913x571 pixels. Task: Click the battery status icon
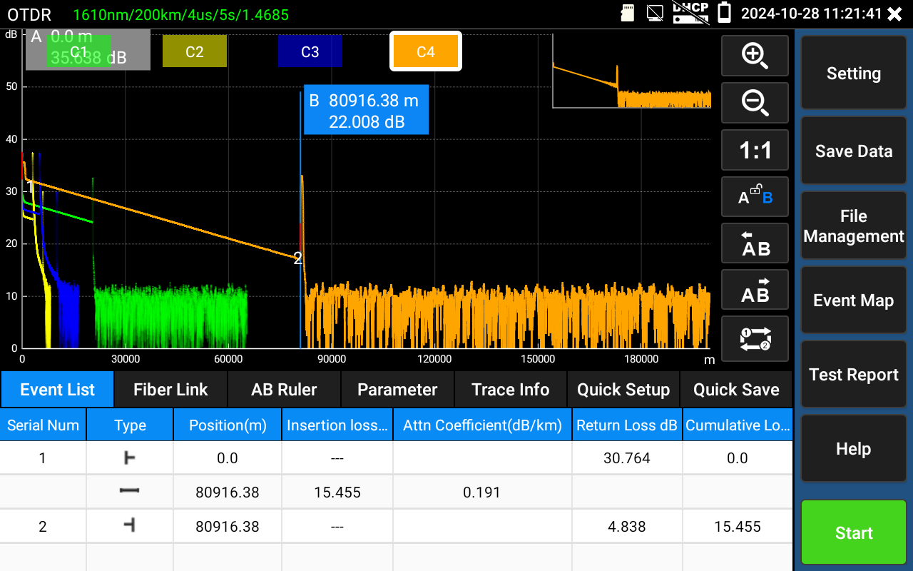(x=723, y=13)
